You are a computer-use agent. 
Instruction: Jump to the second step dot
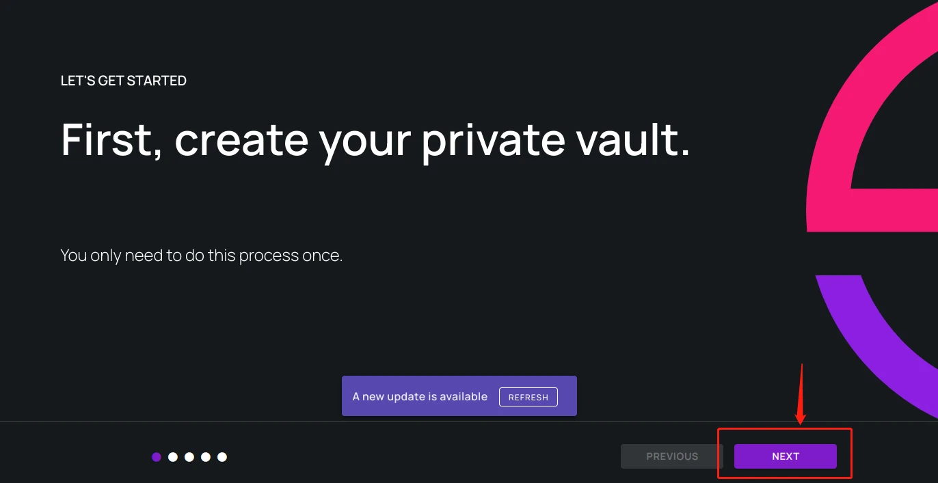pos(173,457)
